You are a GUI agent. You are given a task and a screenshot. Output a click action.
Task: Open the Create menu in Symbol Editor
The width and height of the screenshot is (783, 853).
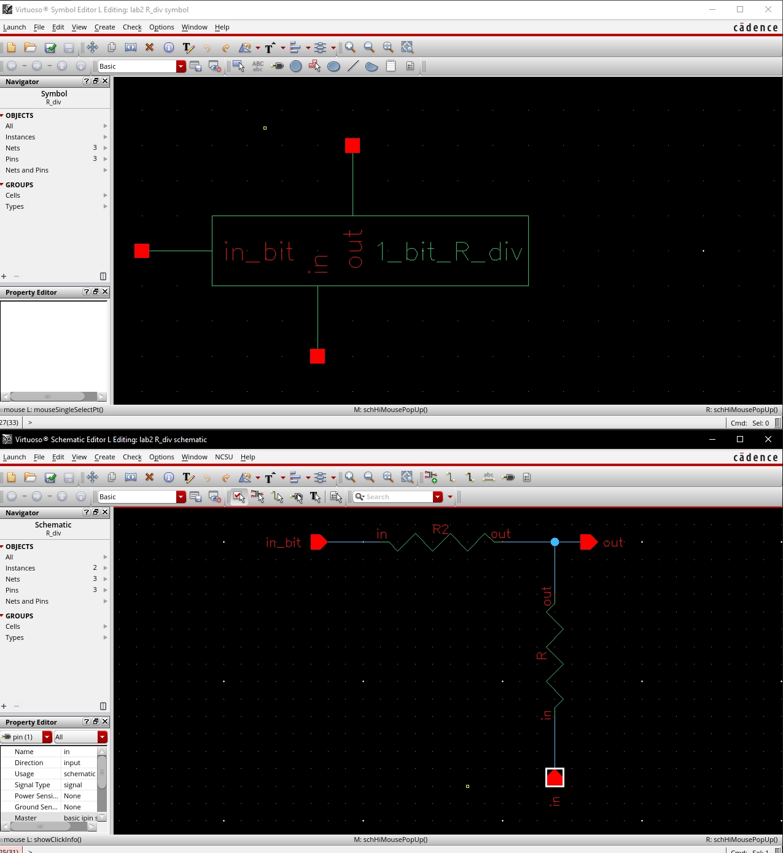[104, 27]
